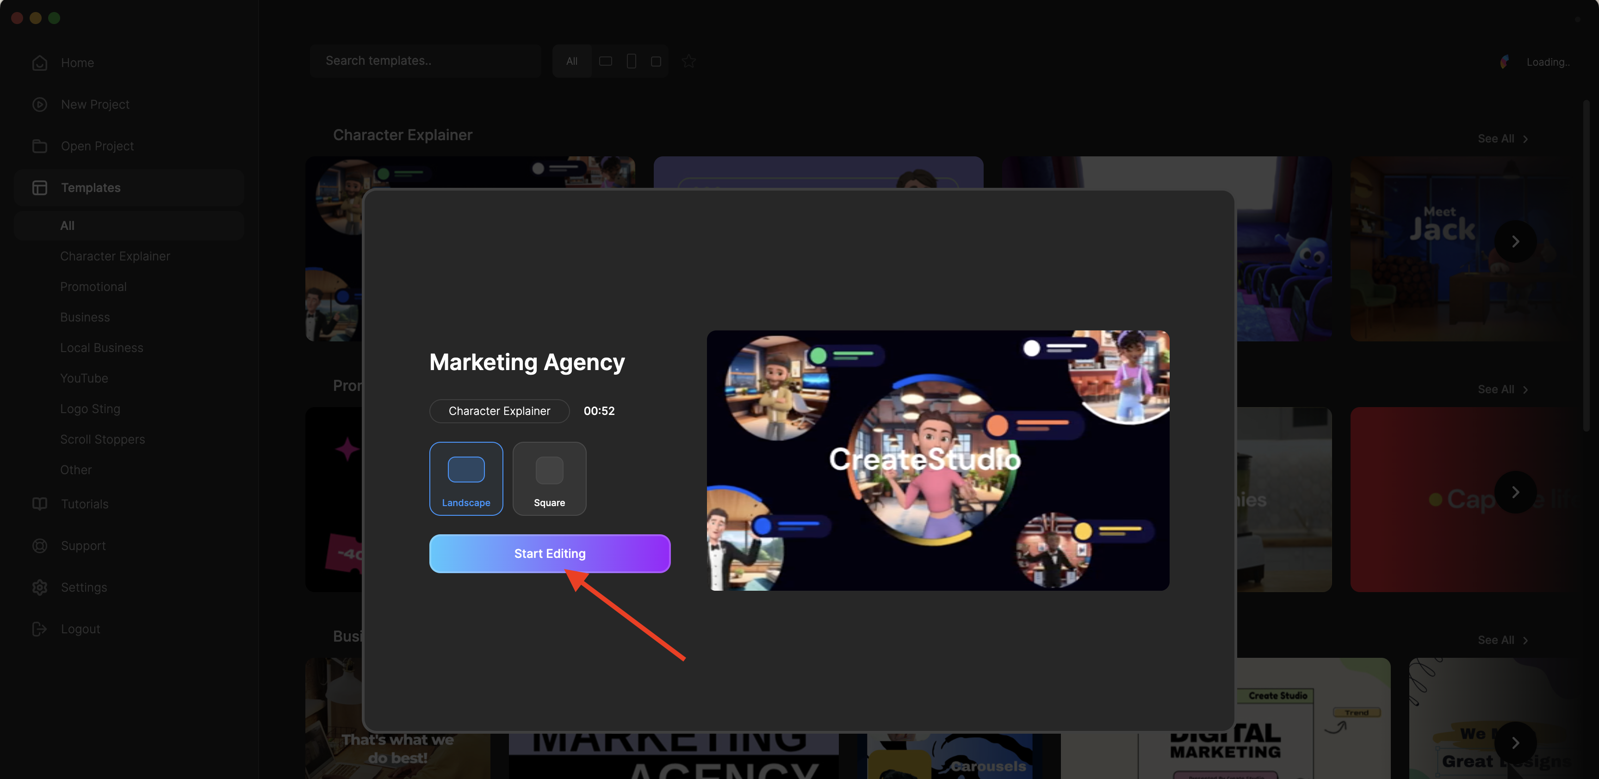Advance the Character Explainer carousel arrow
The height and width of the screenshot is (779, 1599).
(1515, 241)
